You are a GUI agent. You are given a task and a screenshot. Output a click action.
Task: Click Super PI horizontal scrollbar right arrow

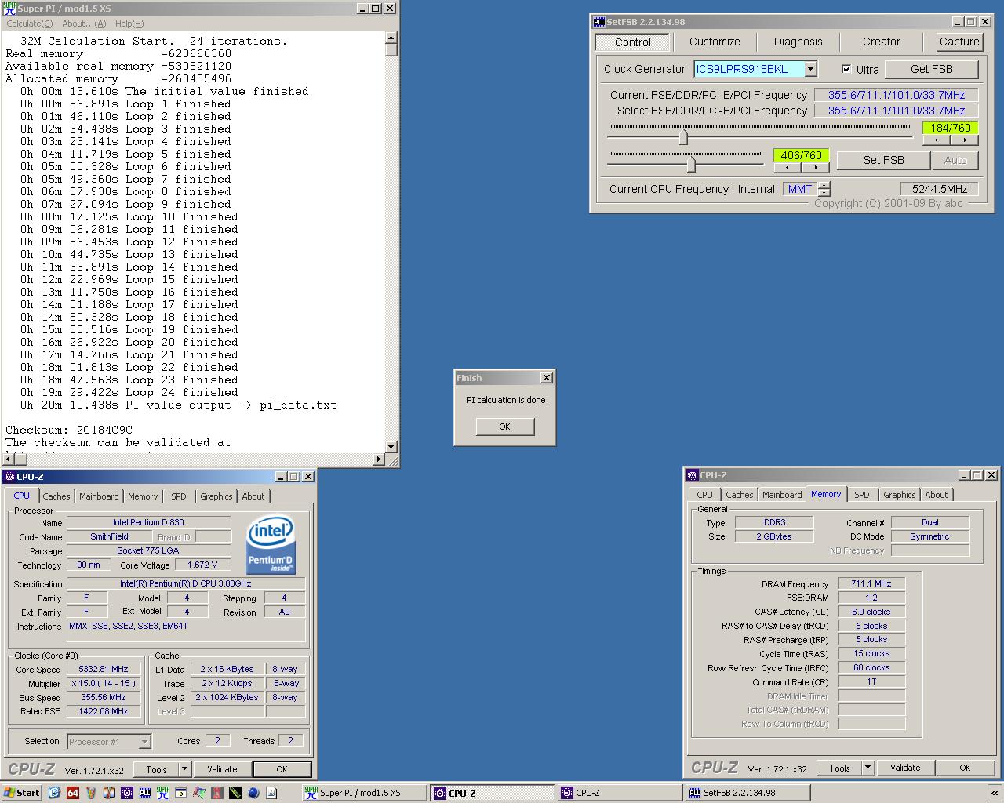click(x=380, y=460)
